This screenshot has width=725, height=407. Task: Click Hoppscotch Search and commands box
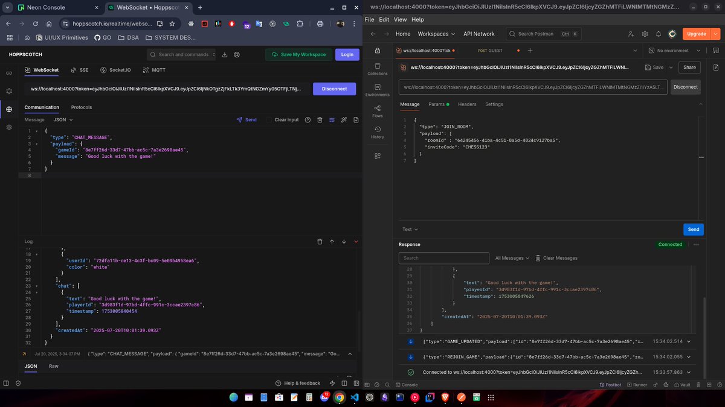182,54
